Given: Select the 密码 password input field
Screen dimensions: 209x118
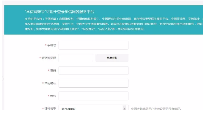Looking at the screenshot, I should 93,70.
